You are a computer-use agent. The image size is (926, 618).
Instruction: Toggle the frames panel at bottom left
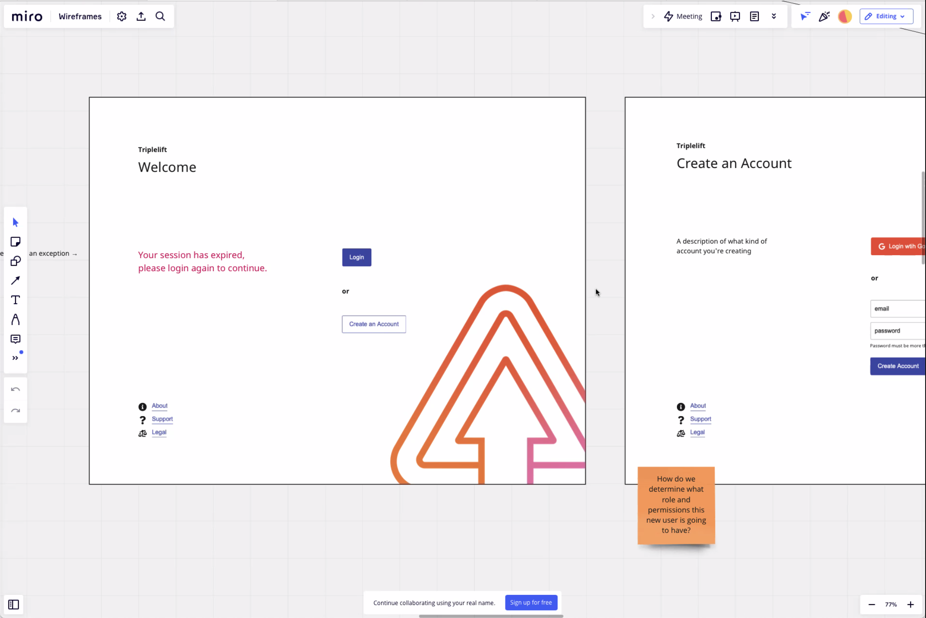(x=13, y=604)
